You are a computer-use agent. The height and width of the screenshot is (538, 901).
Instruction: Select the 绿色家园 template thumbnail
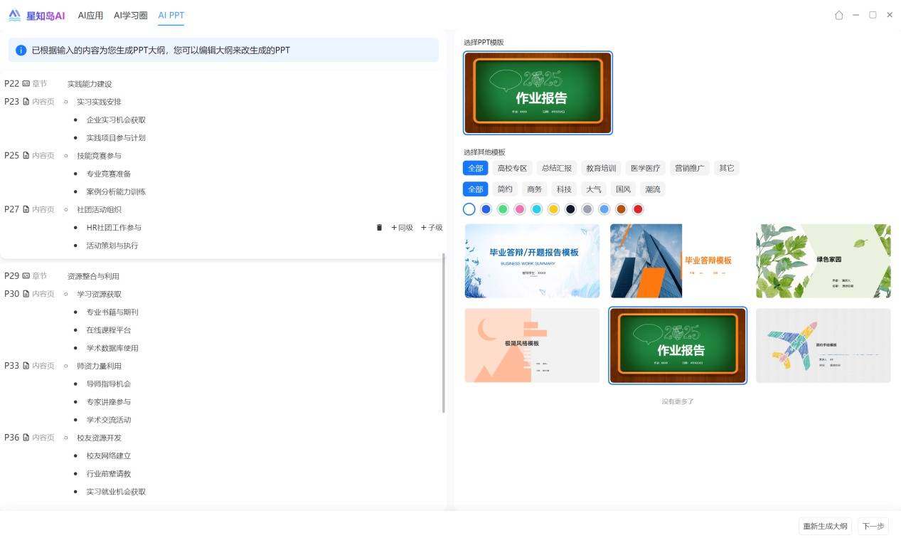click(x=823, y=261)
